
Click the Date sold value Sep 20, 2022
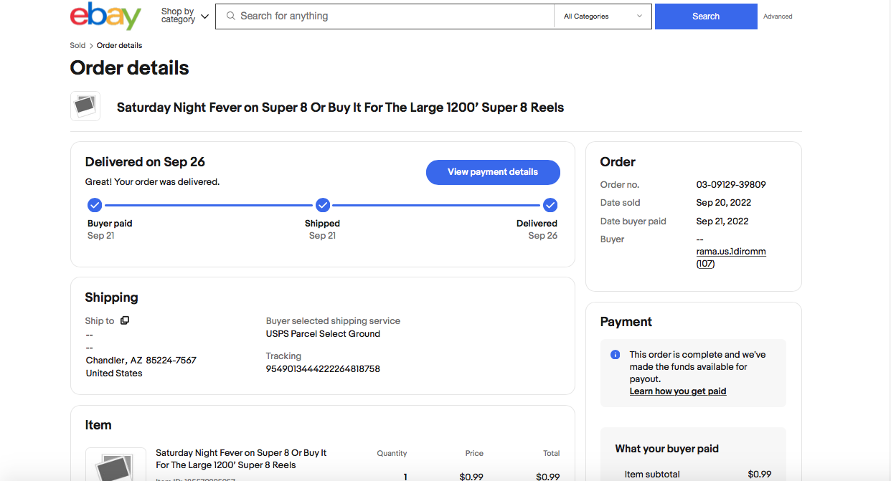click(724, 203)
